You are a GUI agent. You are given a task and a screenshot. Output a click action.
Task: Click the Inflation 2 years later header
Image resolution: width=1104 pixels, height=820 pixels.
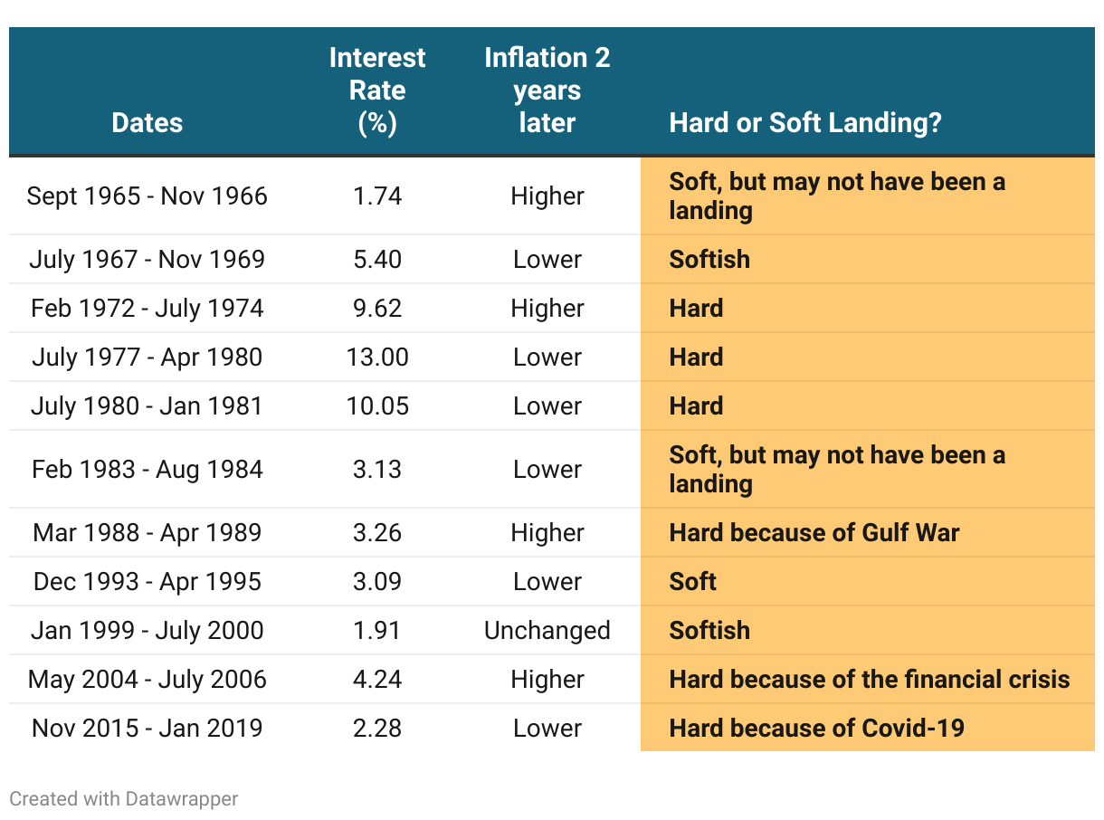pos(547,91)
